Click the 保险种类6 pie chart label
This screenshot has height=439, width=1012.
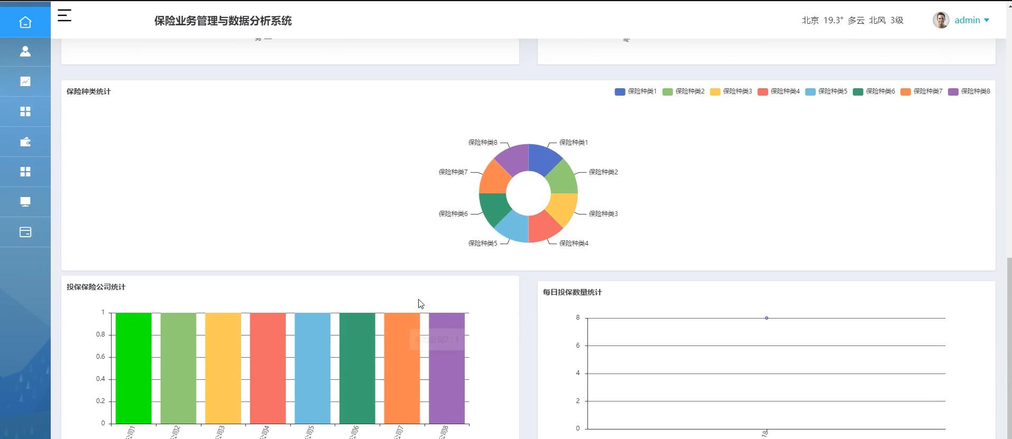coord(453,214)
